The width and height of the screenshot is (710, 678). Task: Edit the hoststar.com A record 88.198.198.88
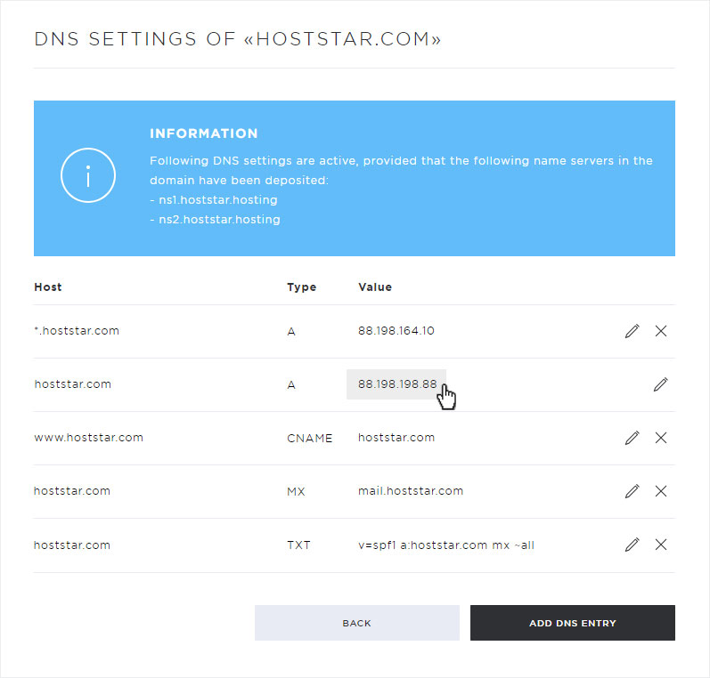[x=661, y=384]
